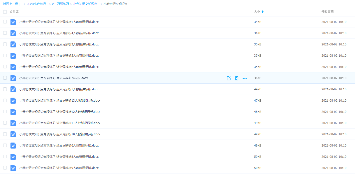This screenshot has height=175, width=355.
Task: Sort the list by 文件名 column header
Action: 14,12
